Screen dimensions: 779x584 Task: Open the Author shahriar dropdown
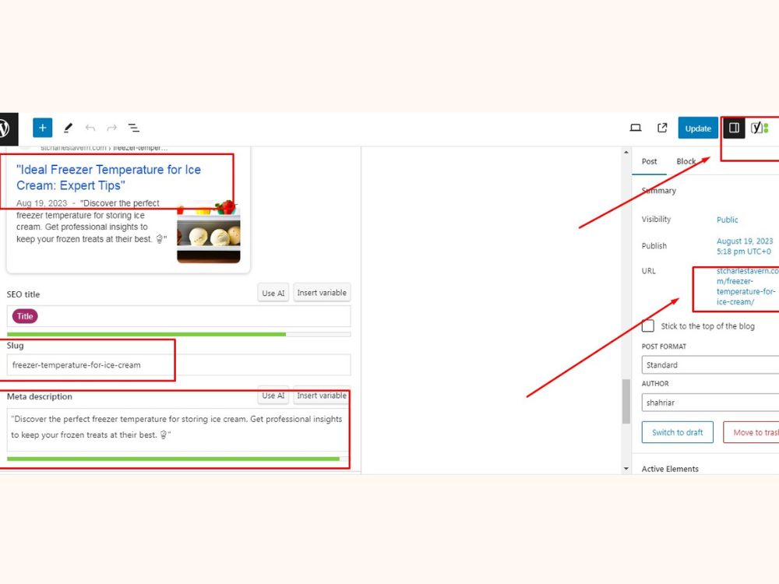[710, 403]
